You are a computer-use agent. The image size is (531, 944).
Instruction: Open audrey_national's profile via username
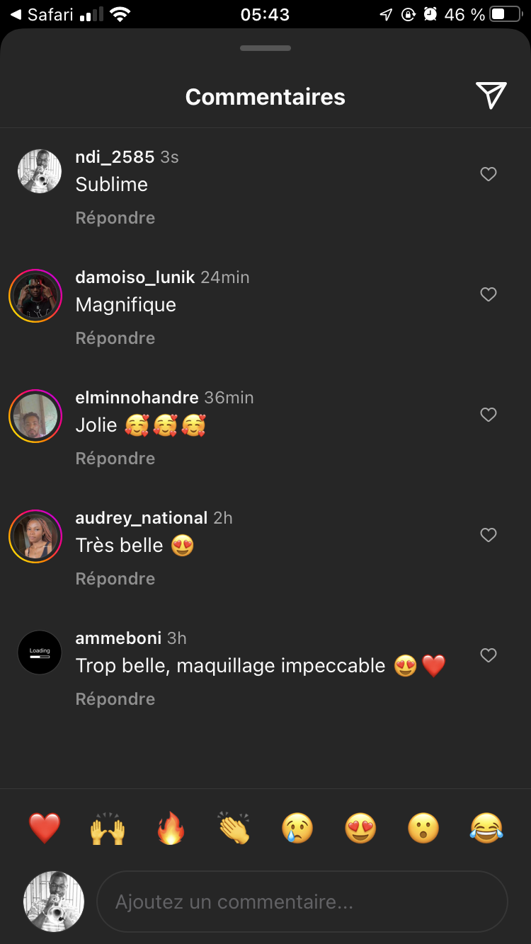pyautogui.click(x=141, y=518)
